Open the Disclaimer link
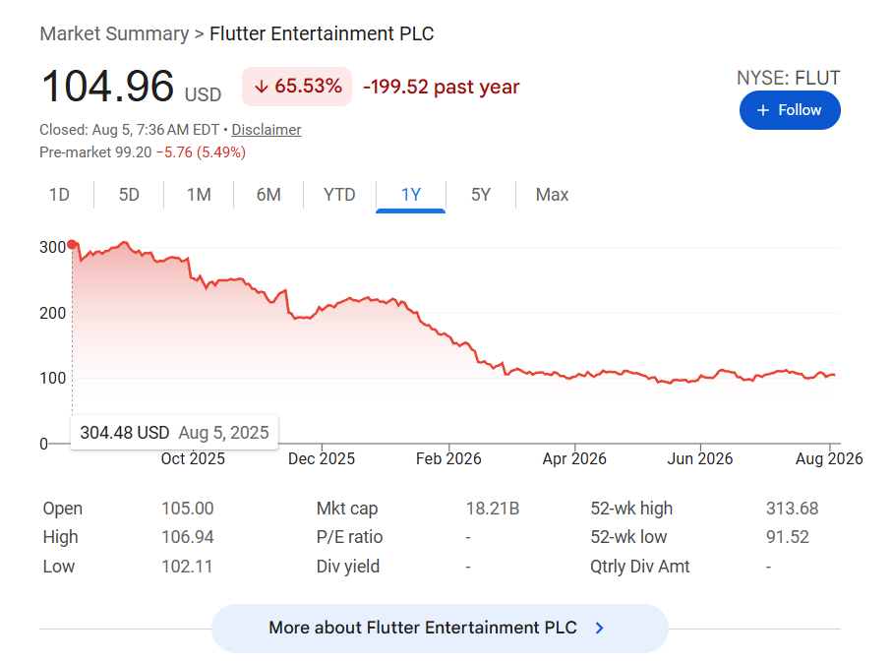 [x=267, y=130]
